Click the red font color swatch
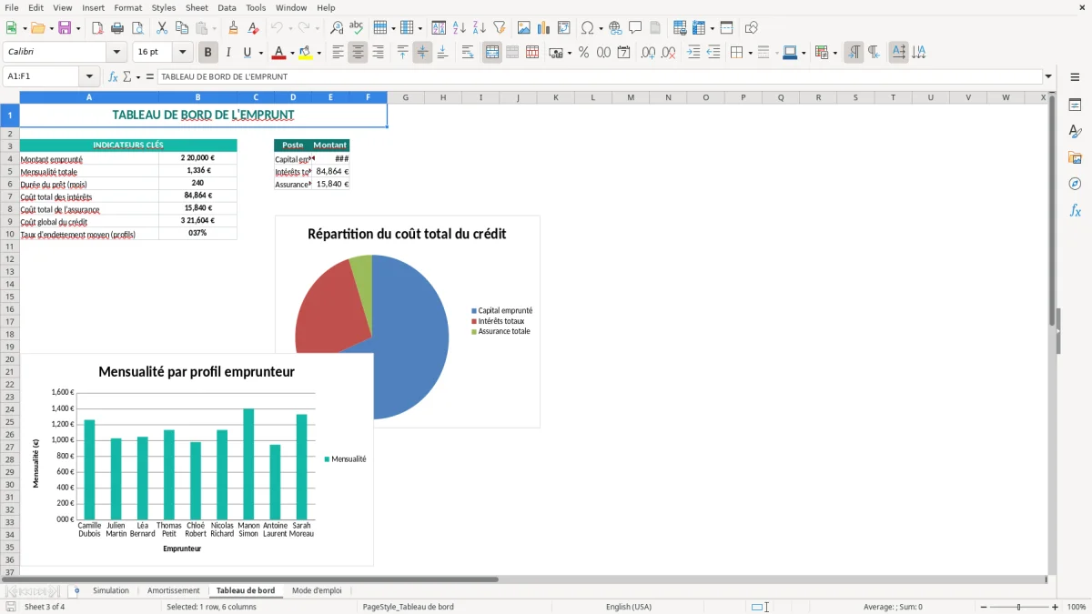The height and width of the screenshot is (614, 1092). point(278,53)
